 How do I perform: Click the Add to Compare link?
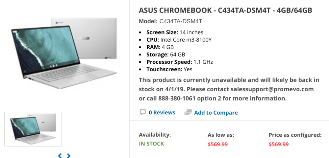click(216, 113)
